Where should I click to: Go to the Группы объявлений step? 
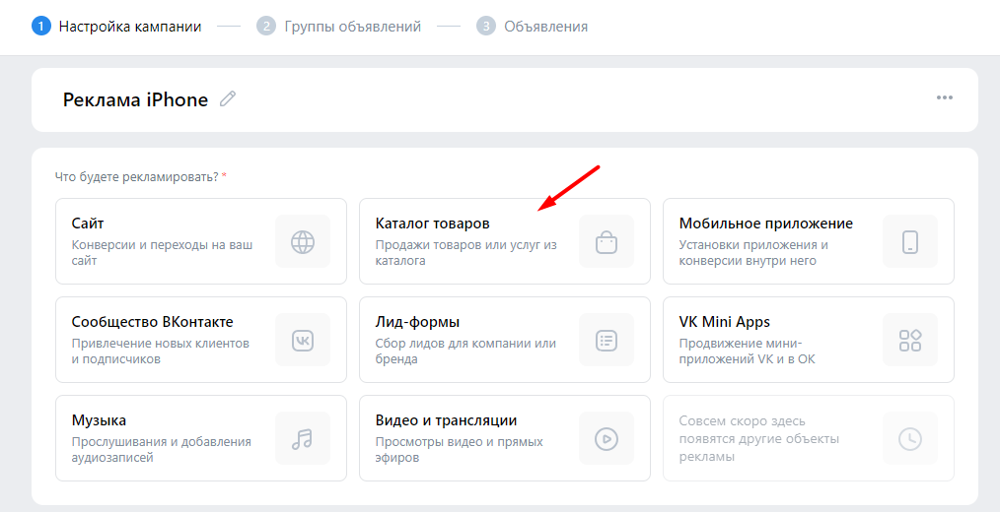pos(353,27)
